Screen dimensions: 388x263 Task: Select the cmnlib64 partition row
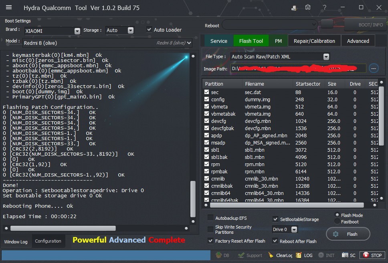[x=290, y=193]
